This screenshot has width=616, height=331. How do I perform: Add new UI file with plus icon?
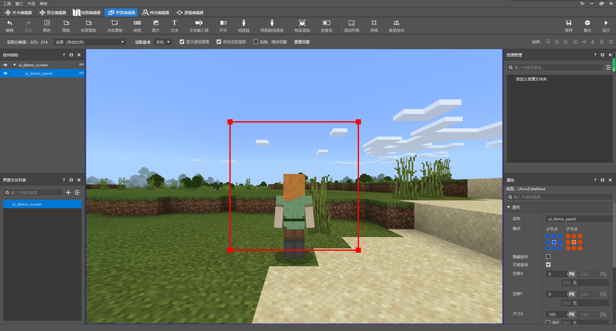(68, 192)
